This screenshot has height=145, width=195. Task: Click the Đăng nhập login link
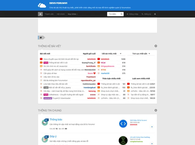(132, 14)
